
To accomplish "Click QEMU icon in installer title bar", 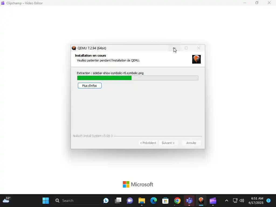I will pos(74,48).
